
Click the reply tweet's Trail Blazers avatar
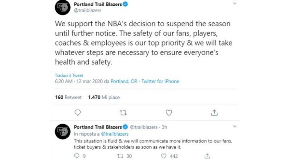pos(63,131)
